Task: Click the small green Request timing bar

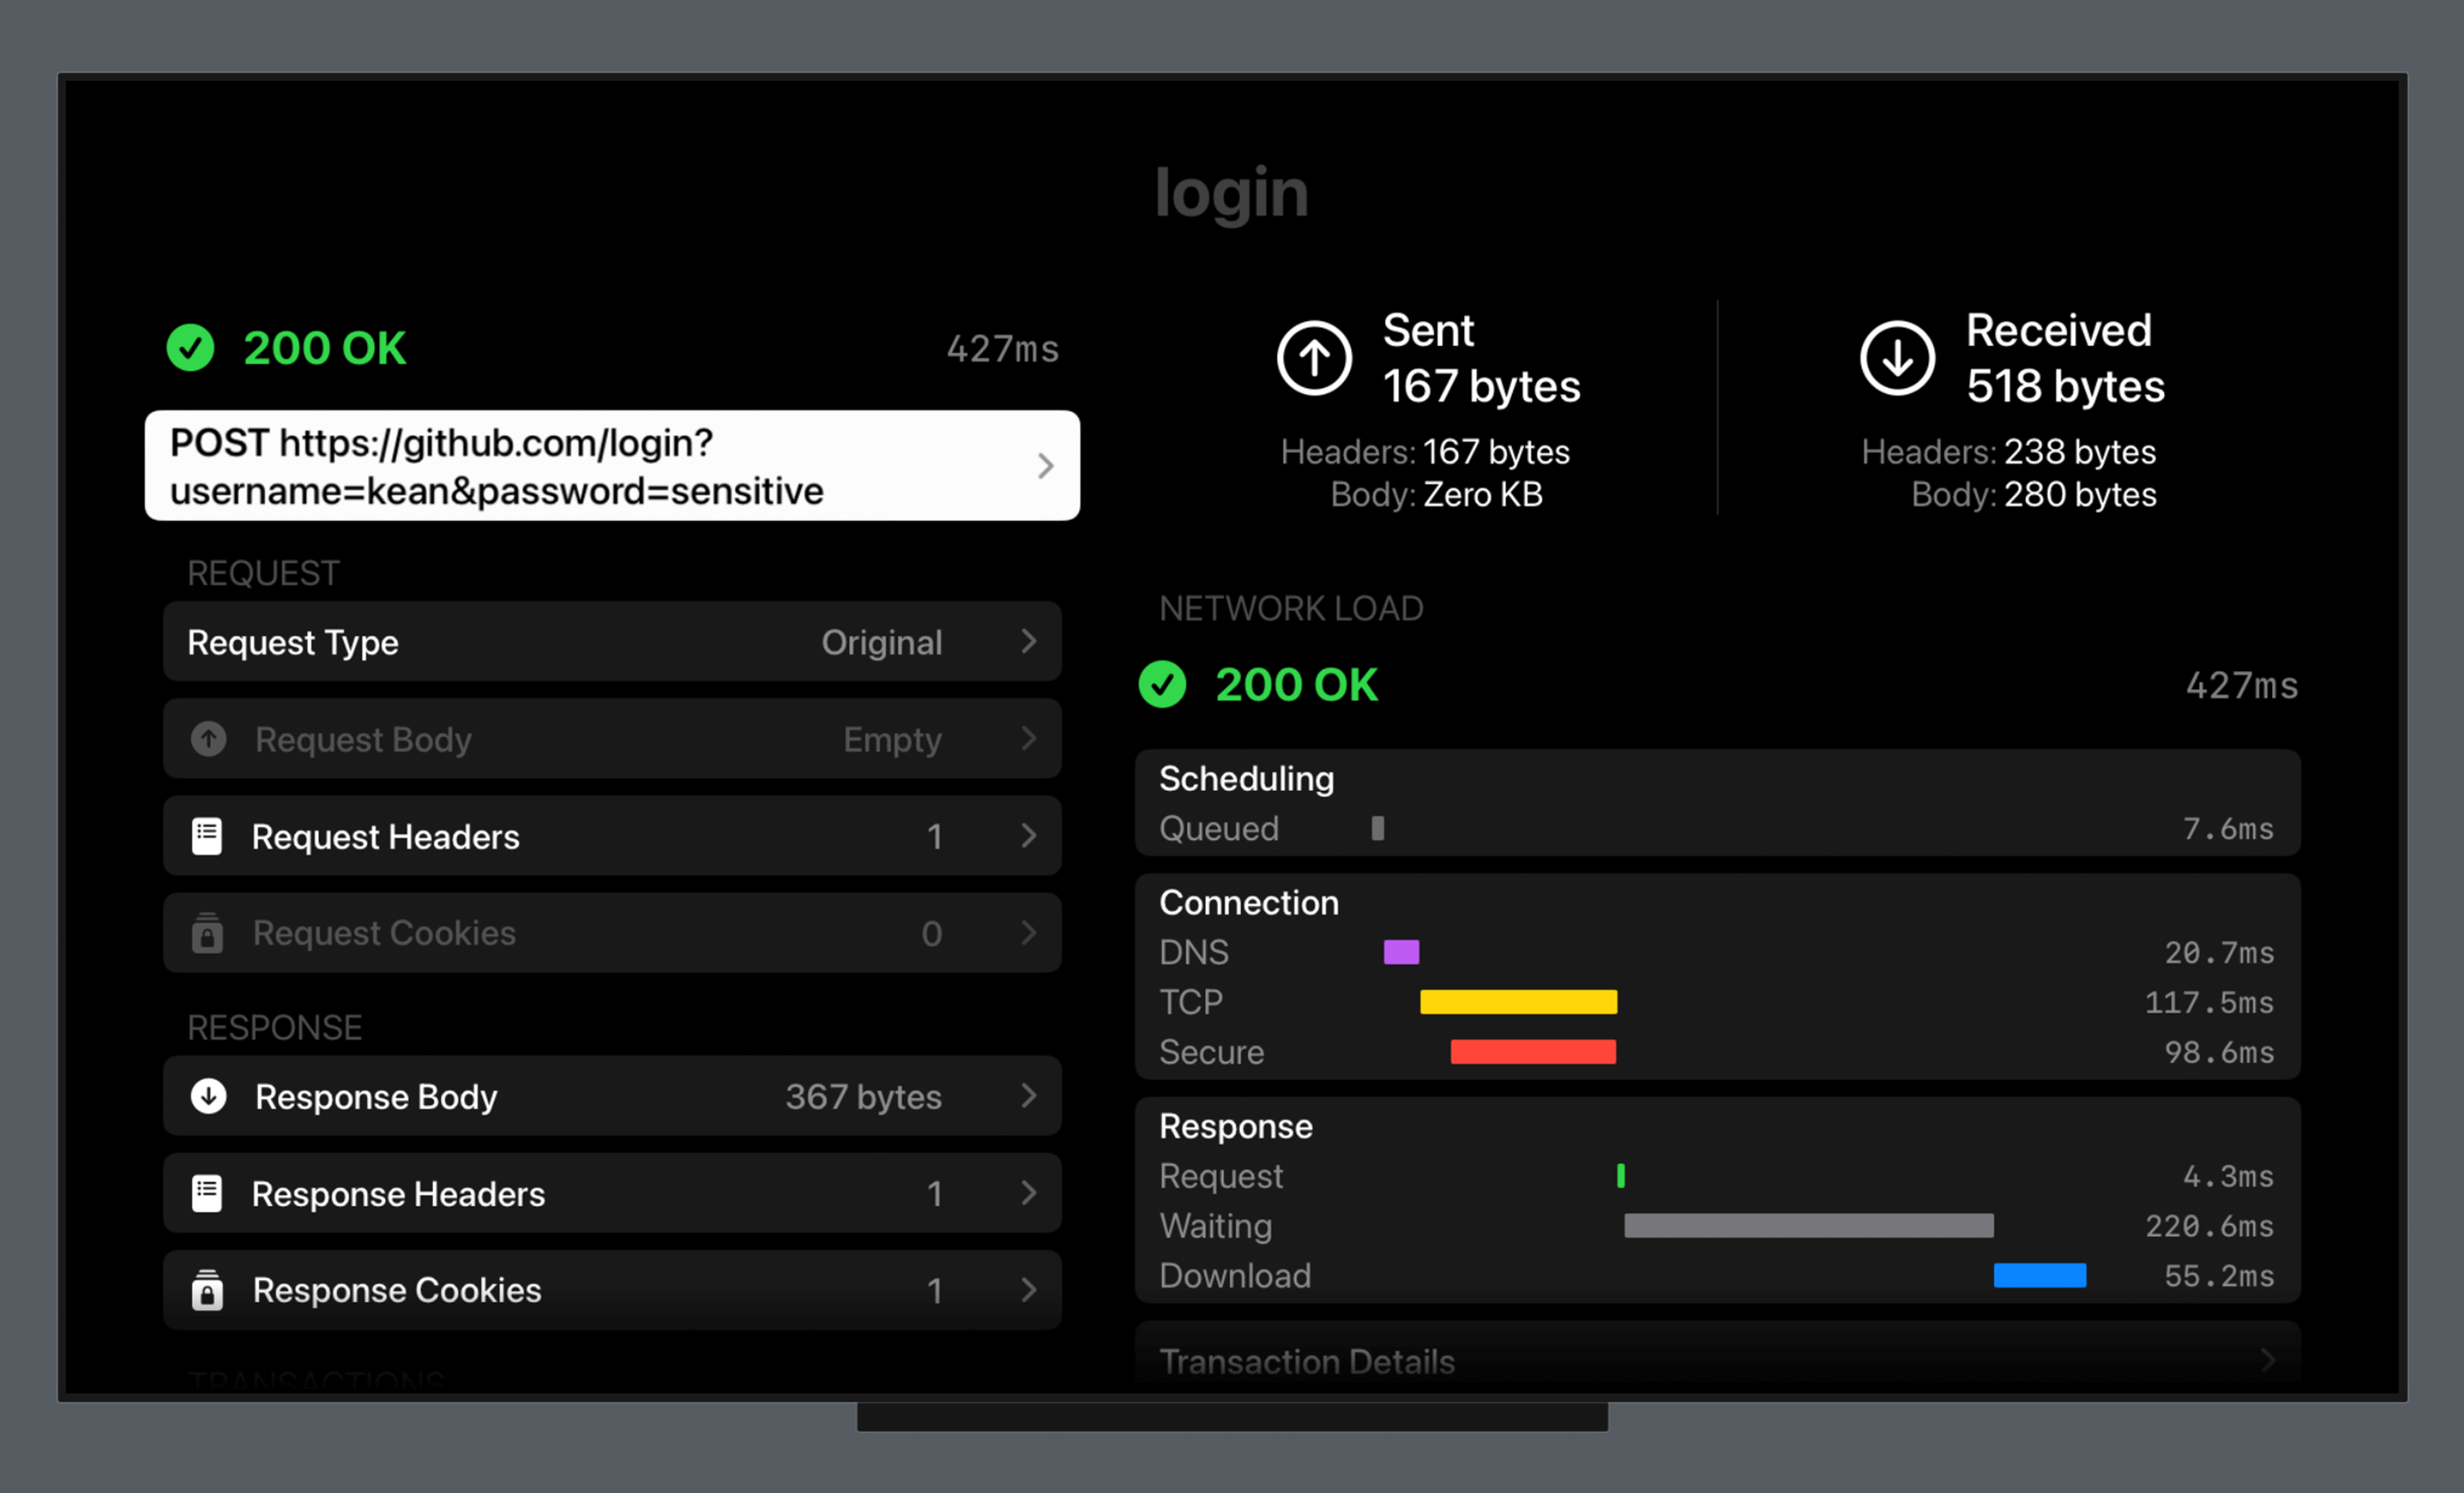Action: 1620,1175
